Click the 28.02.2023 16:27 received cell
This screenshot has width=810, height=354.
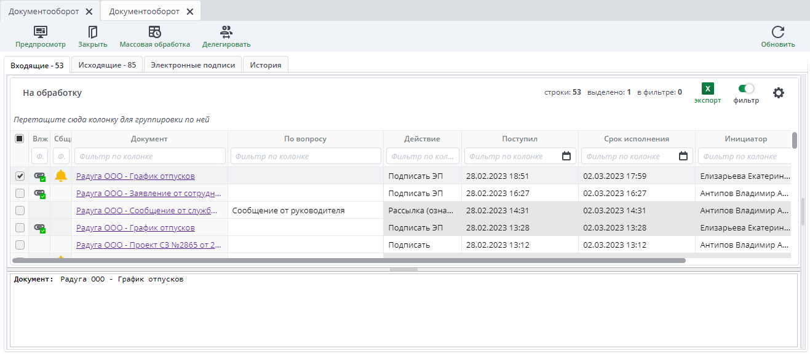coord(520,194)
